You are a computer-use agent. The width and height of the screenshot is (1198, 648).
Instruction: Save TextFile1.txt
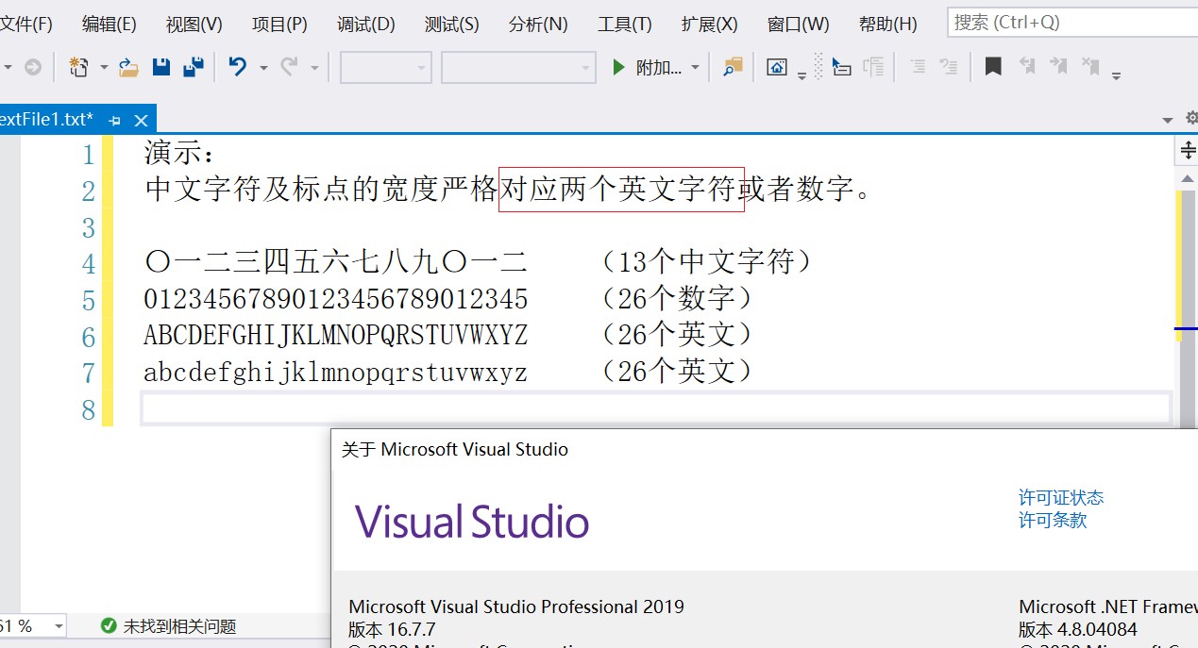161,66
